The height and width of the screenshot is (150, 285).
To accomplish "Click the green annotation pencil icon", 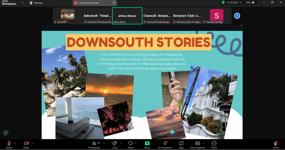I will [x=6, y=133].
